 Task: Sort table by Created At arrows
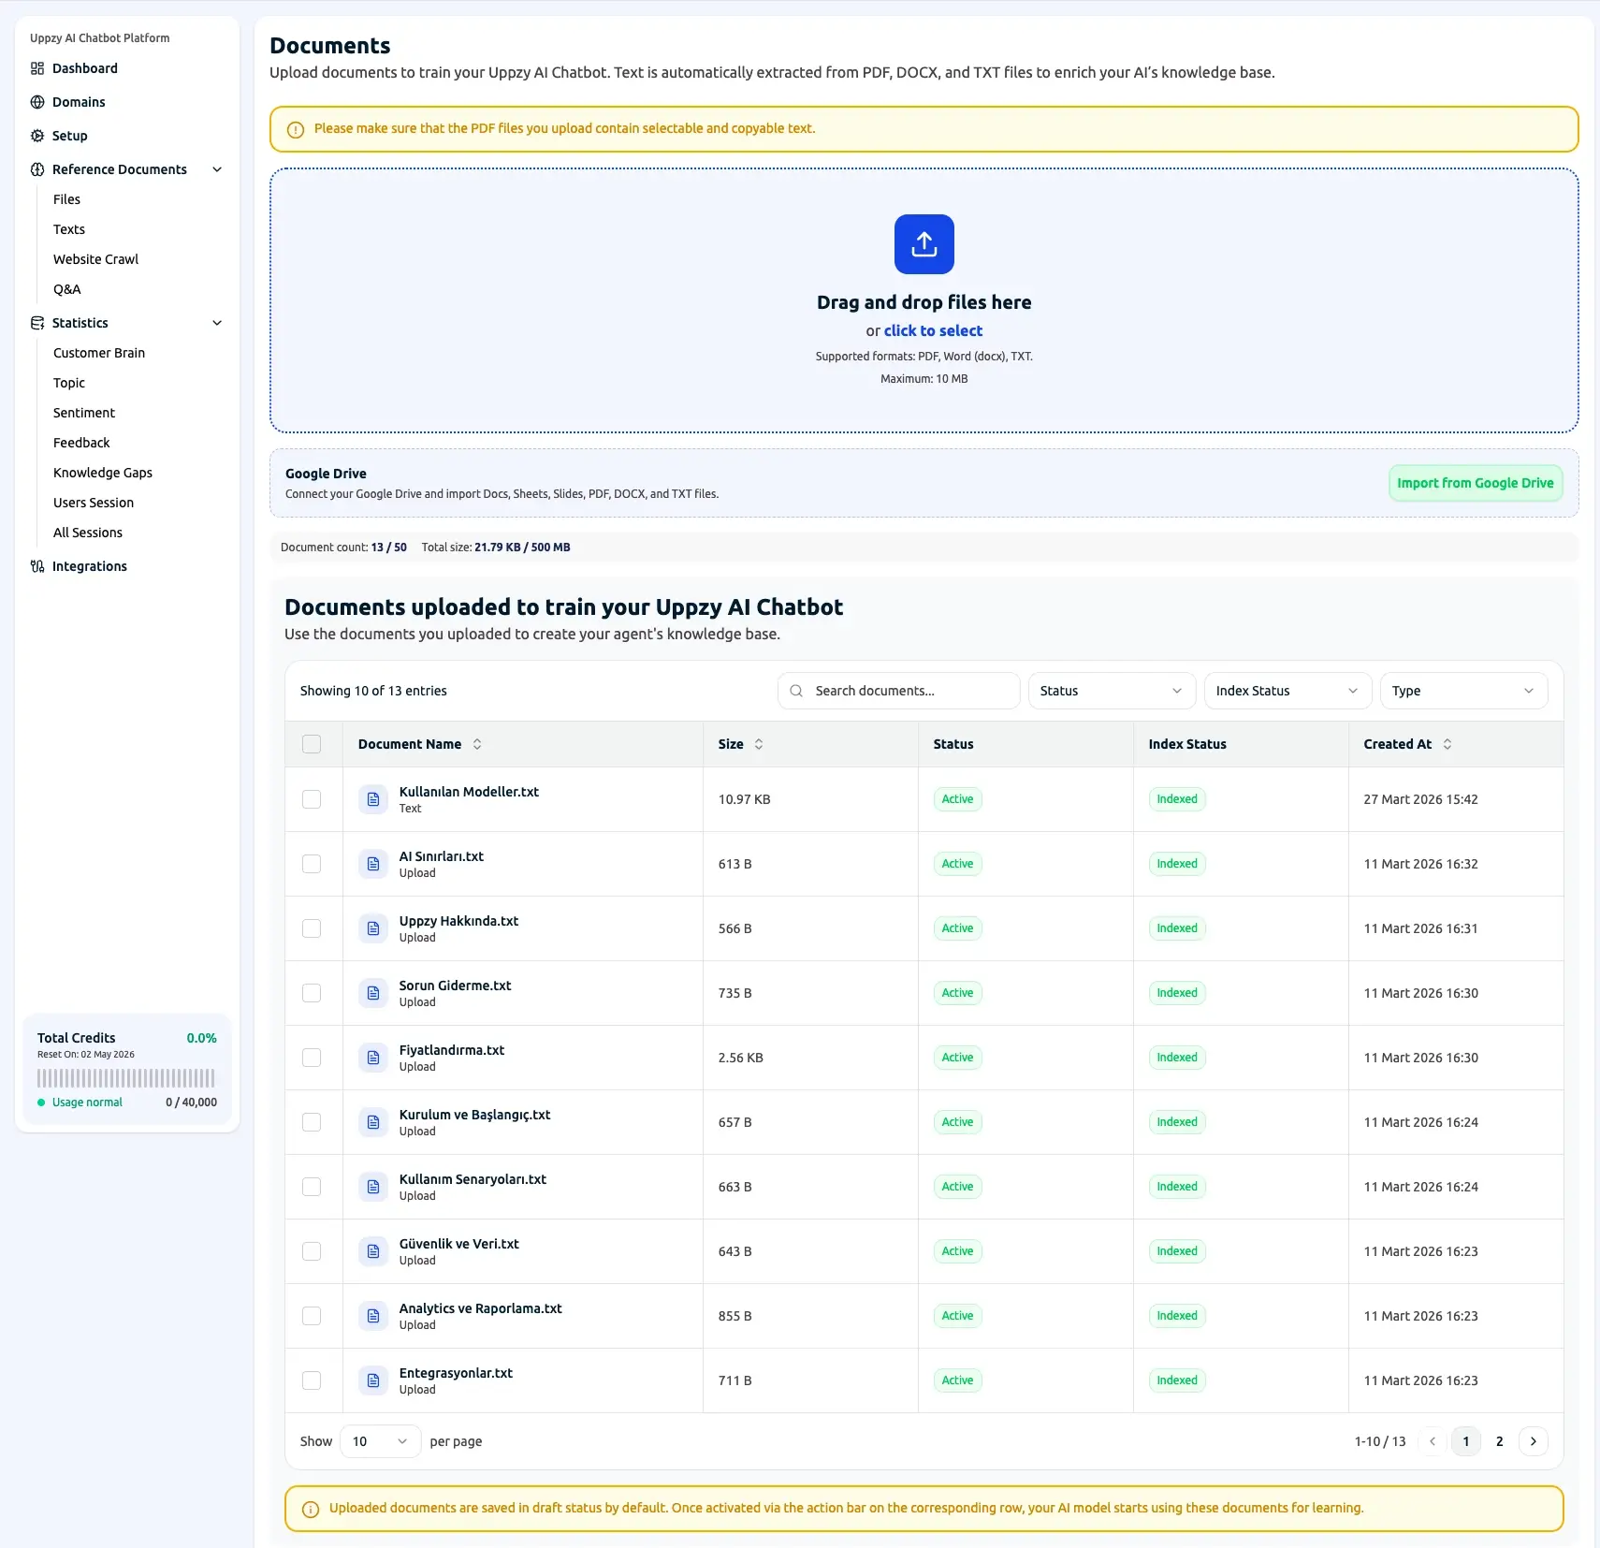coord(1447,744)
